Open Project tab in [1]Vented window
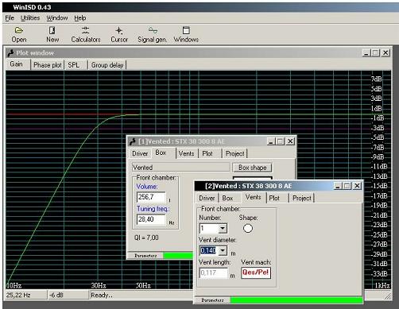399x309 pixels. pos(234,153)
